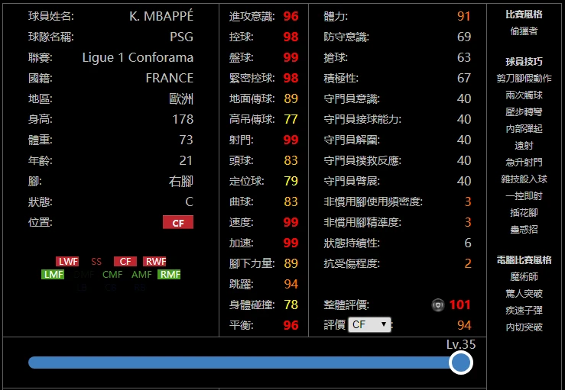Image resolution: width=565 pixels, height=390 pixels.
Task: Click the 頭球 stat label
Action: [x=241, y=160]
